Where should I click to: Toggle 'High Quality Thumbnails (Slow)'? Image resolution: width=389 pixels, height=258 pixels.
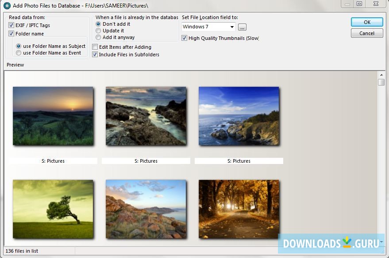click(x=184, y=38)
